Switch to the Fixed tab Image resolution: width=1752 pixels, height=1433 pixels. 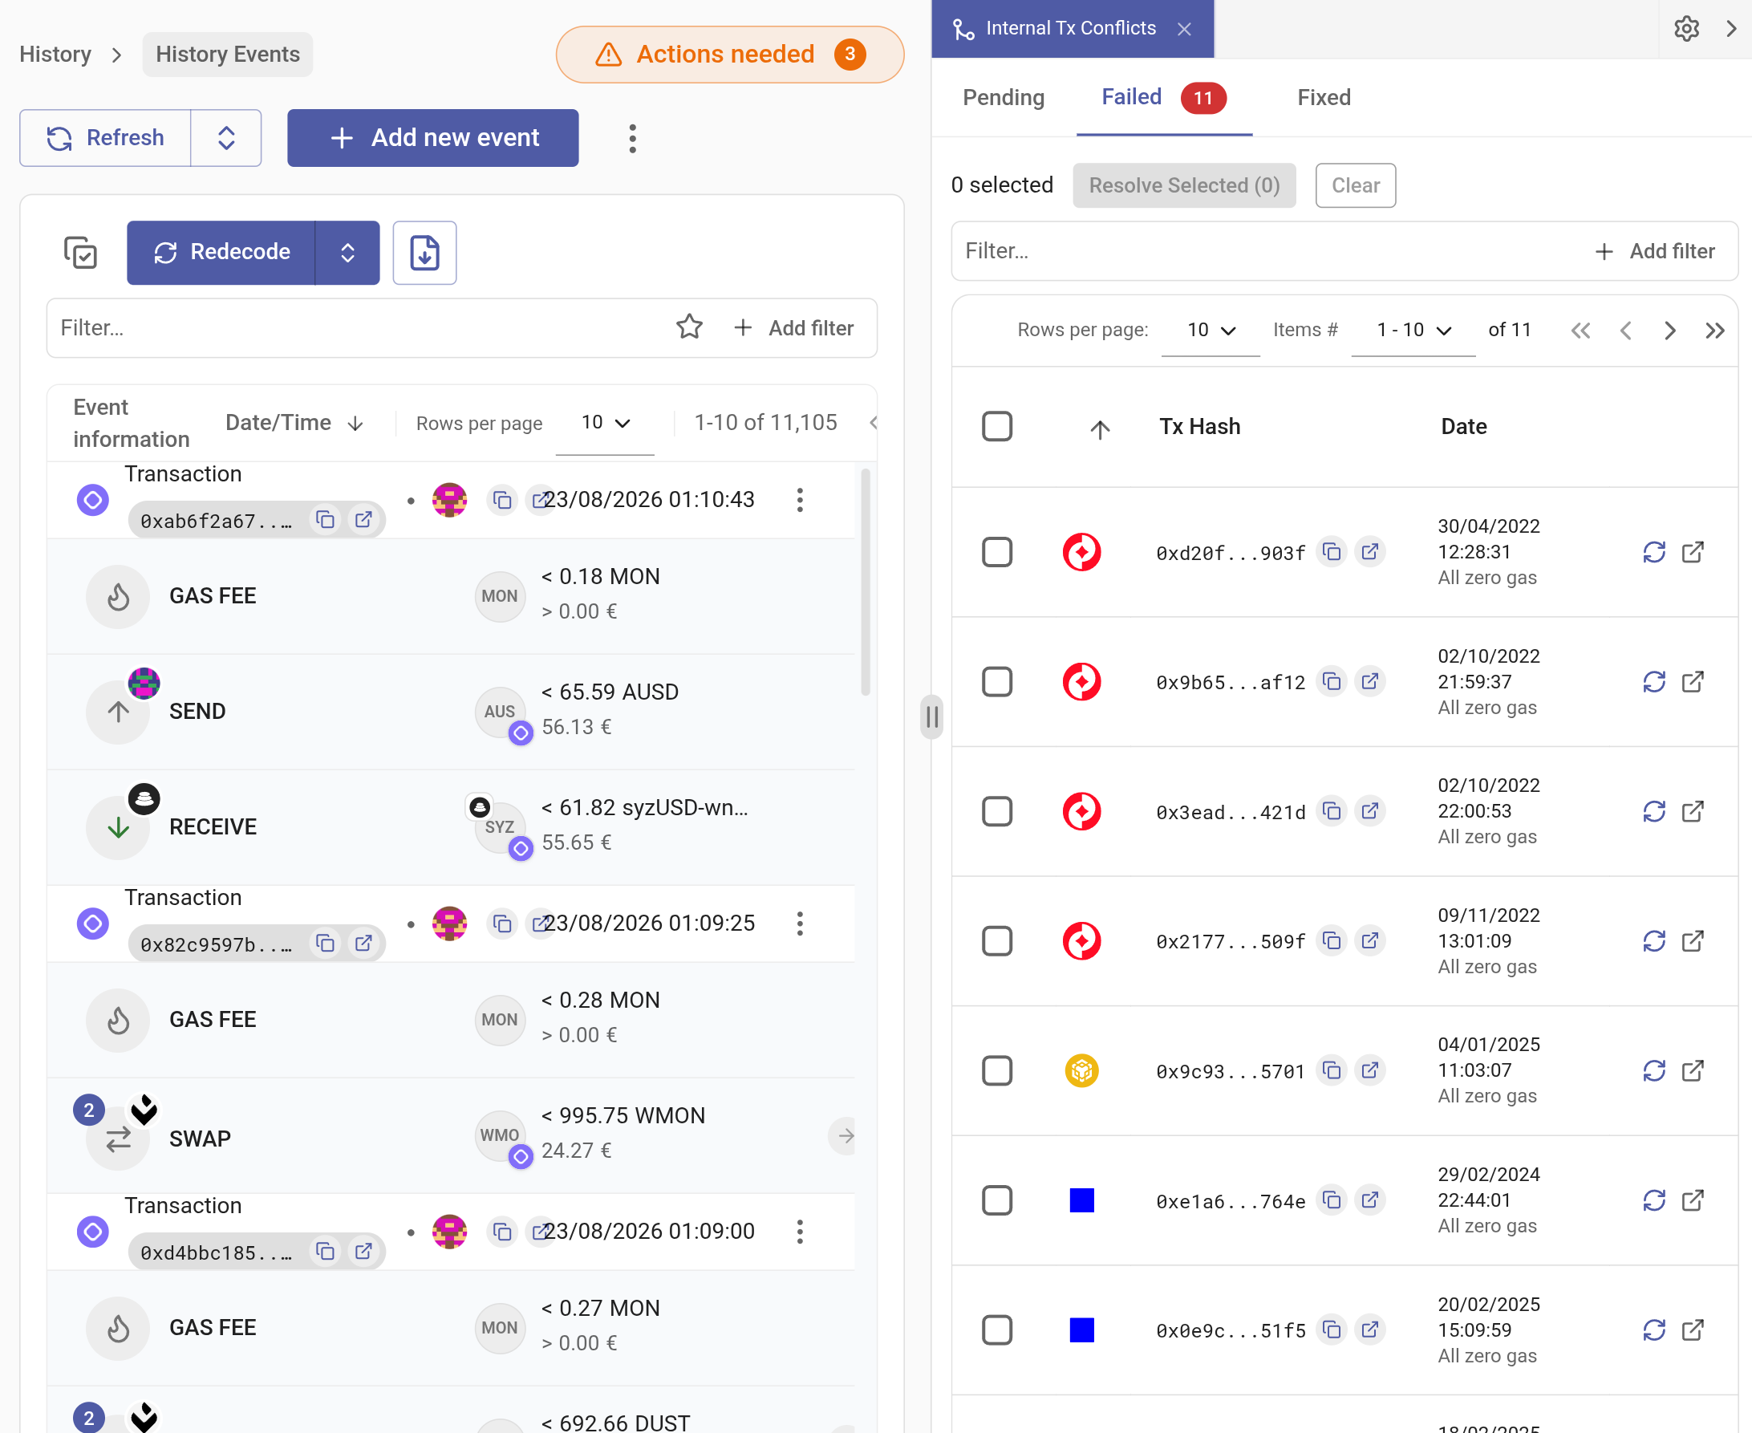point(1324,97)
